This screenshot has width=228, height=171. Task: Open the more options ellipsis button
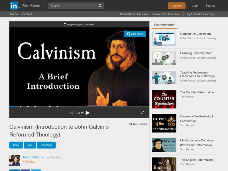tap(61, 145)
